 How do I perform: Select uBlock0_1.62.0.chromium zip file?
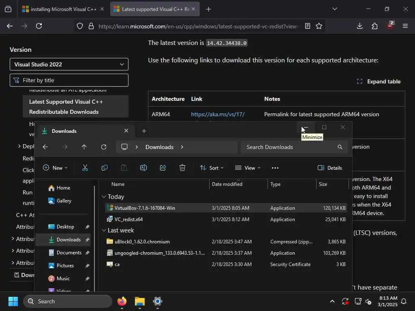pos(226,241)
